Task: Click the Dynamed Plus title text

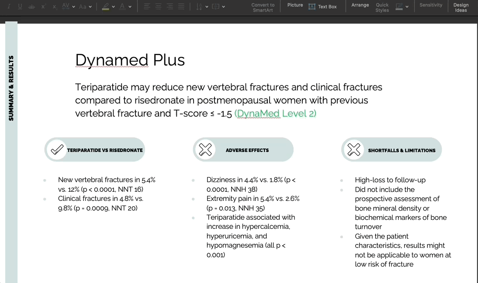Action: click(x=130, y=60)
